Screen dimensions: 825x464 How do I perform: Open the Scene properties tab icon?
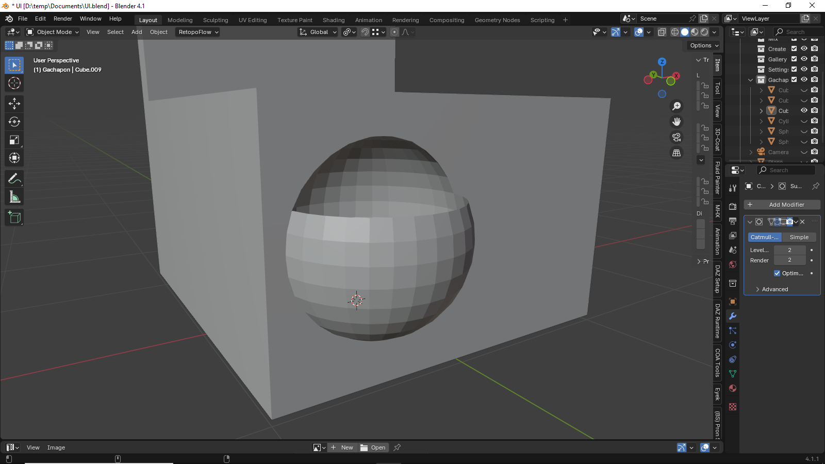(x=733, y=250)
